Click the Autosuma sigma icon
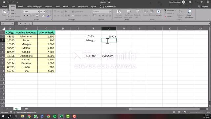Screen dimensions: 211x119 pyautogui.click(x=165, y=10)
